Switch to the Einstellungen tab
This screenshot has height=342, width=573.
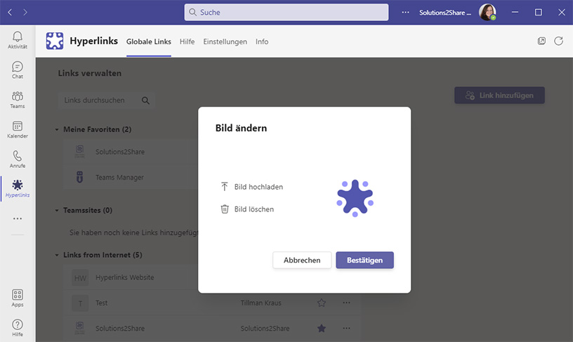225,41
